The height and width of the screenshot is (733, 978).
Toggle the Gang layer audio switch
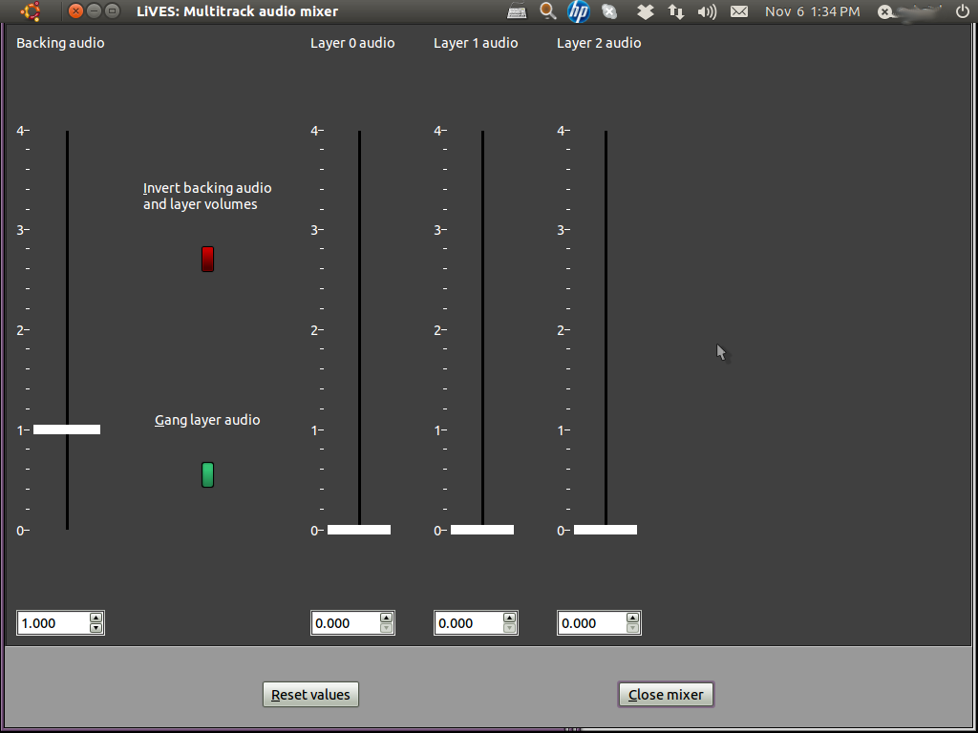tap(207, 474)
